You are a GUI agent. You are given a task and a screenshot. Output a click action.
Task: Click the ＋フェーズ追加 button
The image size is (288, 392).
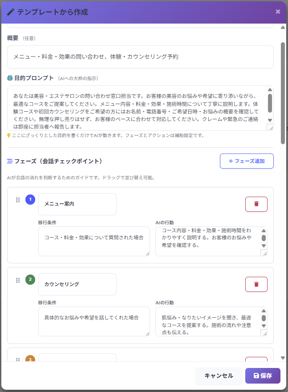(x=247, y=161)
